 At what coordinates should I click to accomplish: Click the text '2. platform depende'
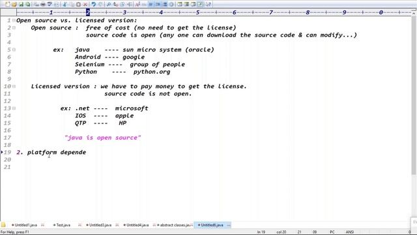tap(51, 152)
